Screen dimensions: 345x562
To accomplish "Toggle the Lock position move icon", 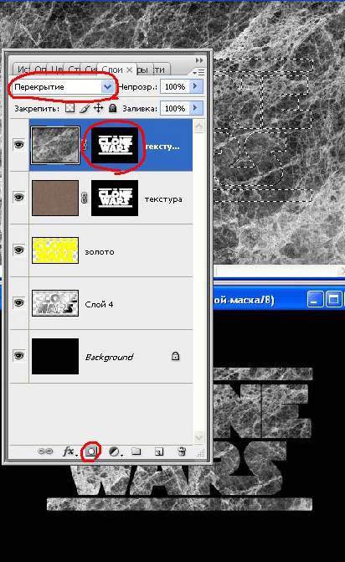I will click(98, 108).
